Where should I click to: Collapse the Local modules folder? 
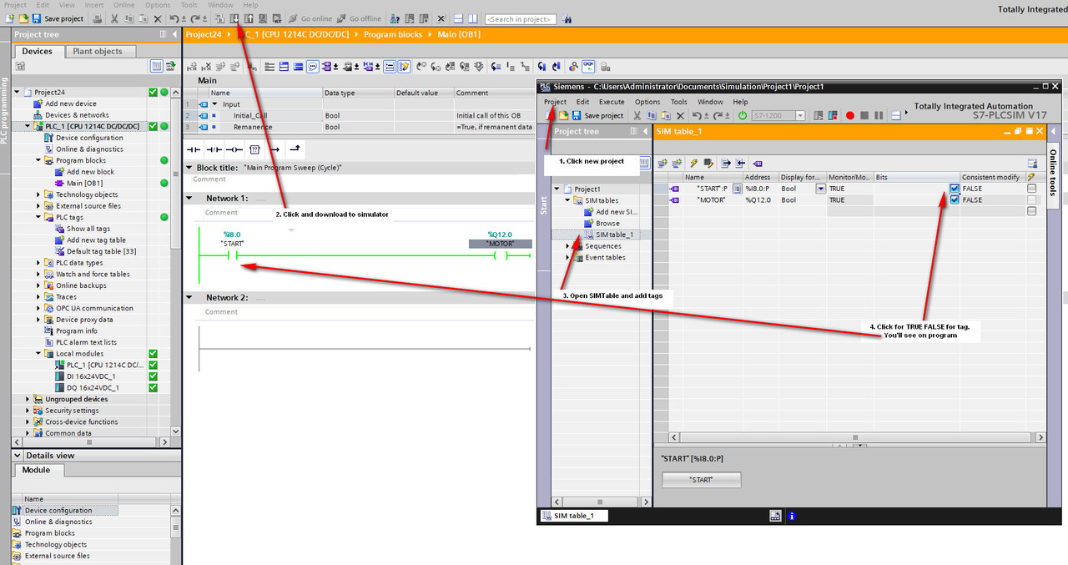coord(38,354)
